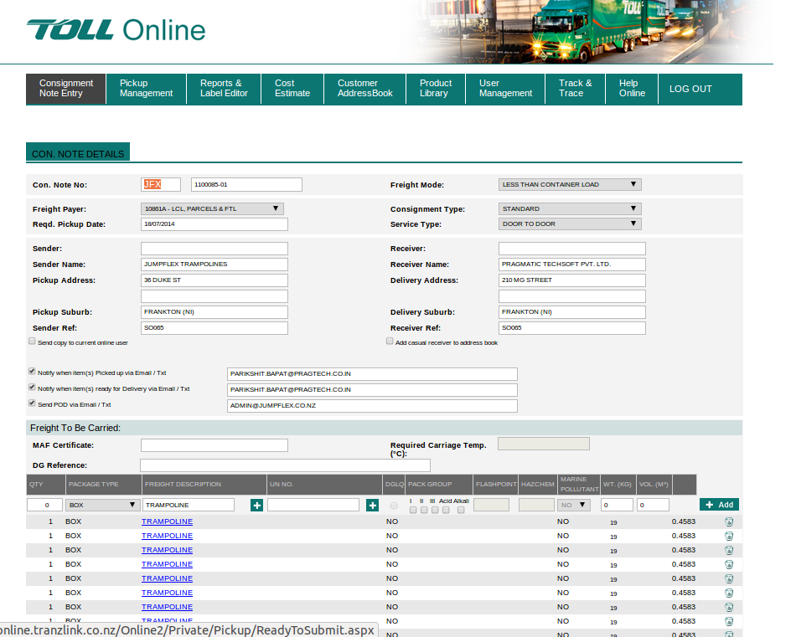The image size is (796, 637).
Task: Click the POD email field ADMIN@JUMPFLEX.CO.NZ
Action: (372, 406)
